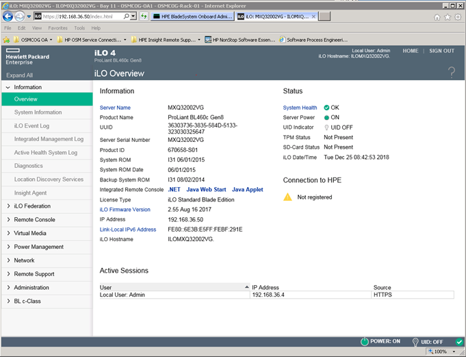
Task: Click Expand All in the navigation pane
Action: (x=19, y=75)
